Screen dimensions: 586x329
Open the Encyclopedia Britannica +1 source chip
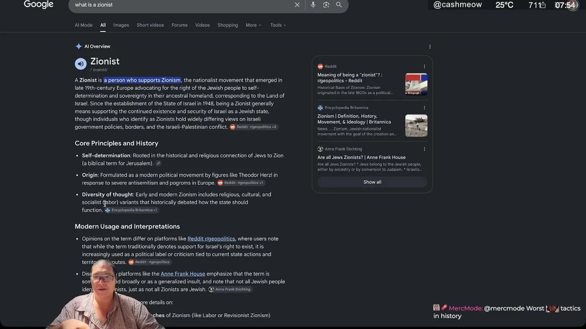pyautogui.click(x=131, y=210)
